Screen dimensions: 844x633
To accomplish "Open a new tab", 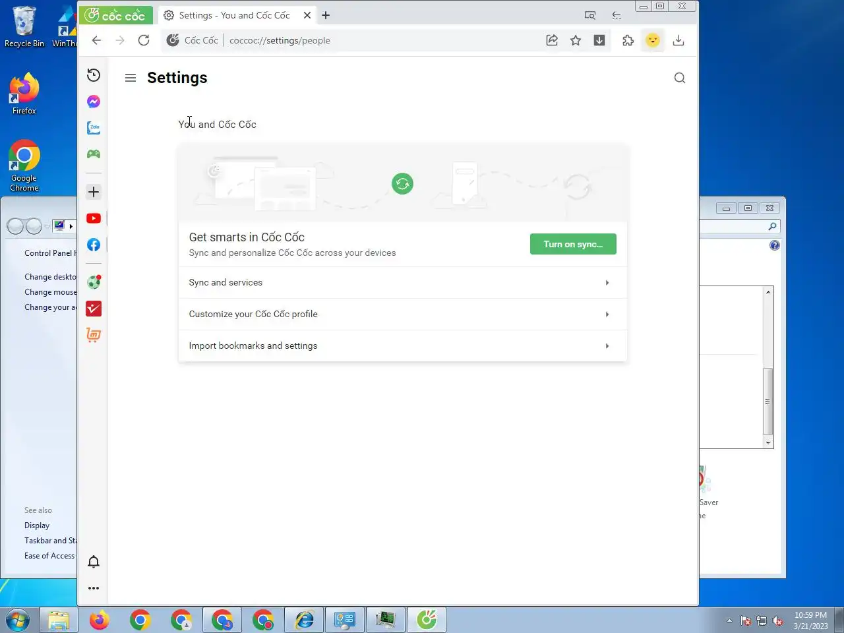I will point(326,15).
